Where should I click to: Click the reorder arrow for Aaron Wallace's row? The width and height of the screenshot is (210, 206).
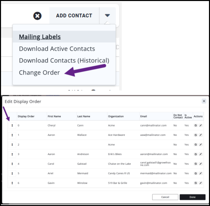[x=12, y=135]
